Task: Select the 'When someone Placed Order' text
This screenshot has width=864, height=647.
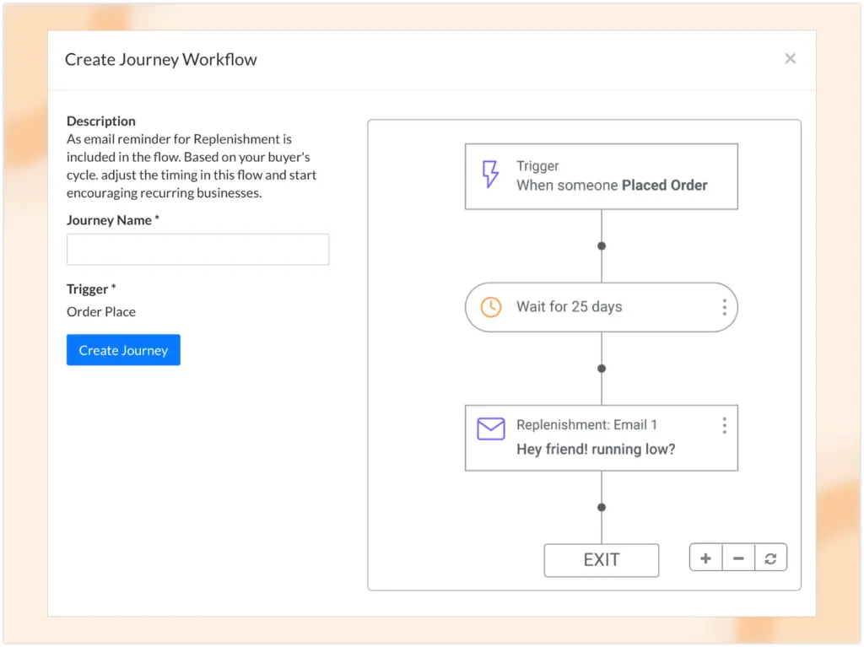Action: tap(612, 186)
